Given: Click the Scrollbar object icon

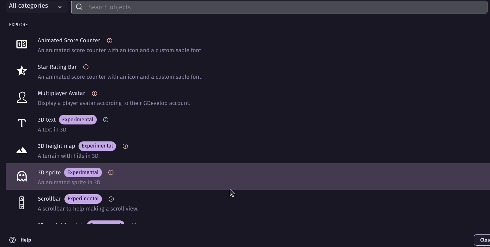Looking at the screenshot, I should click(x=22, y=203).
